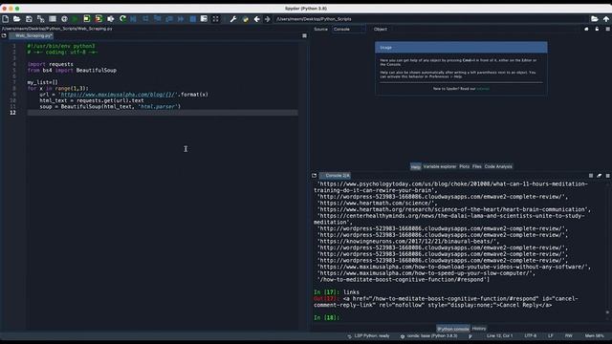
Task: Open the Source dropdown set to Console
Action: pos(349,29)
